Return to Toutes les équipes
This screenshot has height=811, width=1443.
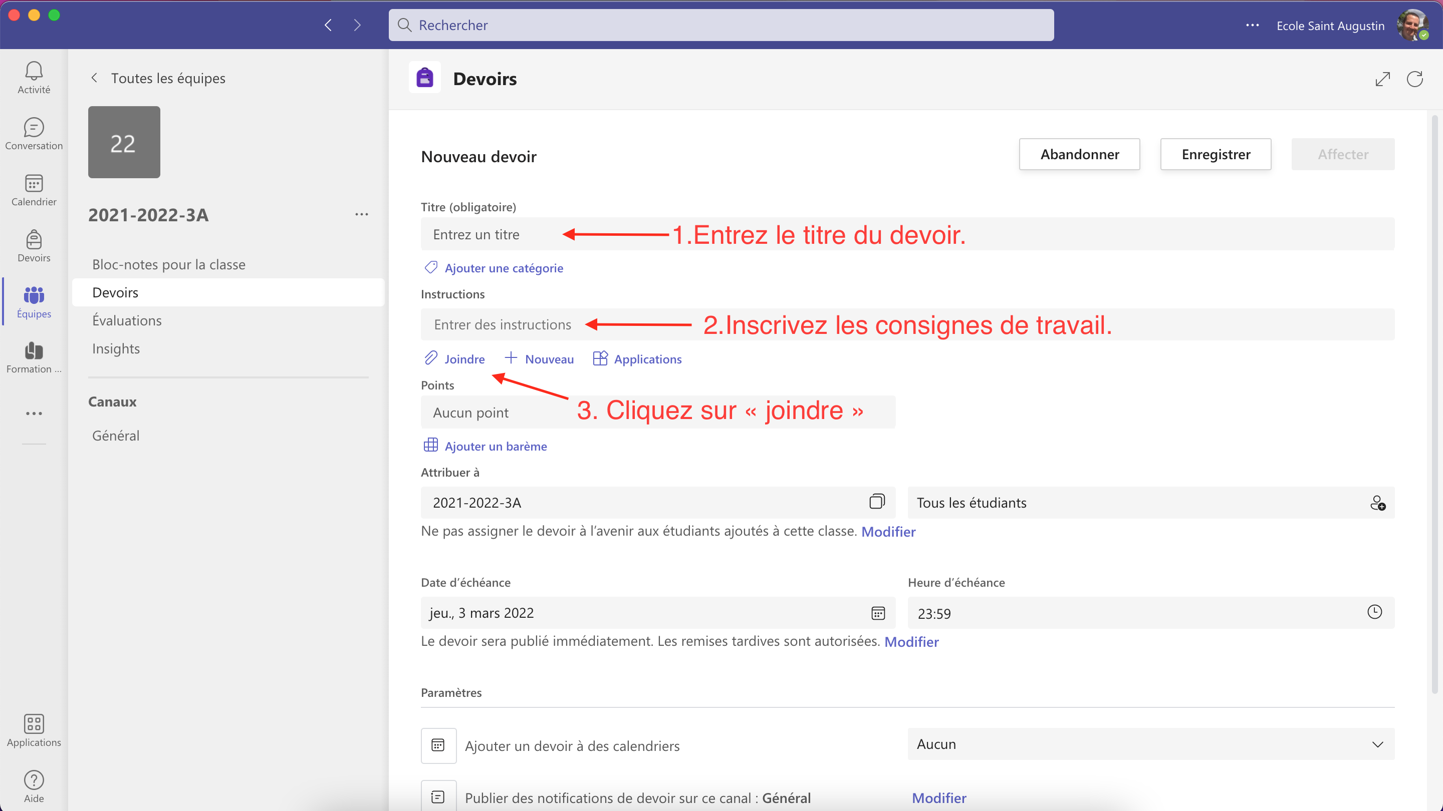point(157,78)
